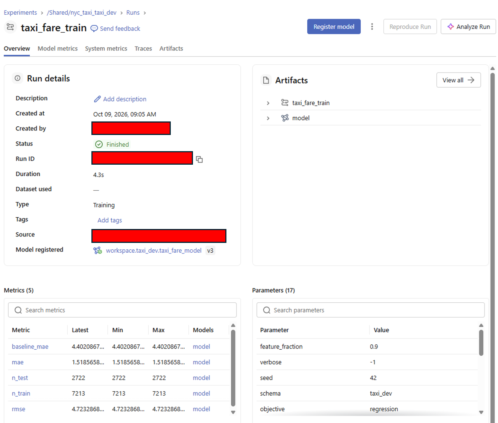Switch to the Overview tab

tap(17, 49)
